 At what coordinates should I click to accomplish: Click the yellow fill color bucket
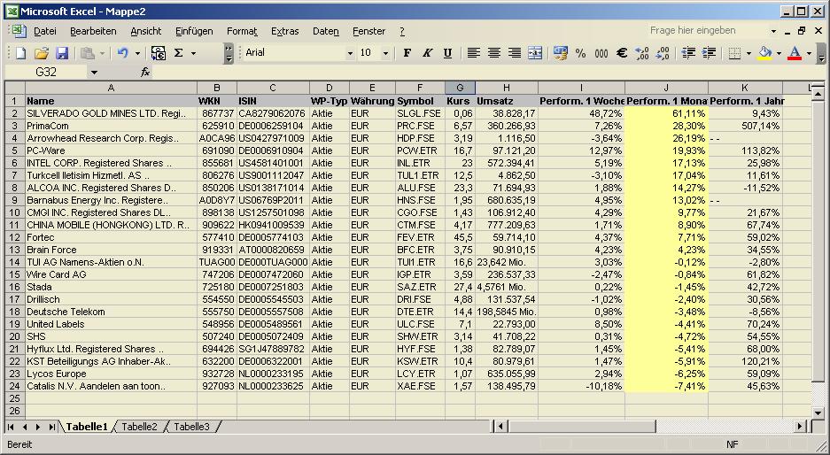click(x=764, y=53)
